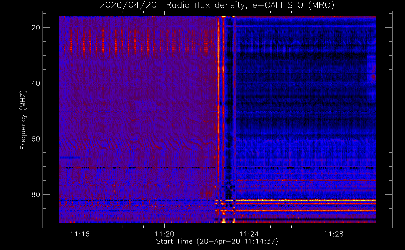Click the 11:24 time tick label
405x250 pixels.
(249, 234)
